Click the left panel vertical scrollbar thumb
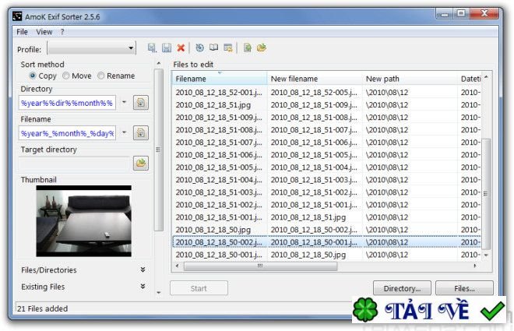 pos(159,150)
